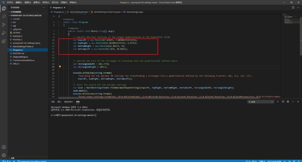Select Program.cs in explorer tree

[28, 50]
